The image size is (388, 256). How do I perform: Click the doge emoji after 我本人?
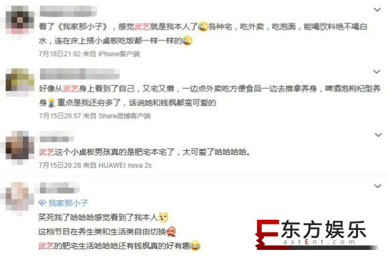pyautogui.click(x=163, y=217)
